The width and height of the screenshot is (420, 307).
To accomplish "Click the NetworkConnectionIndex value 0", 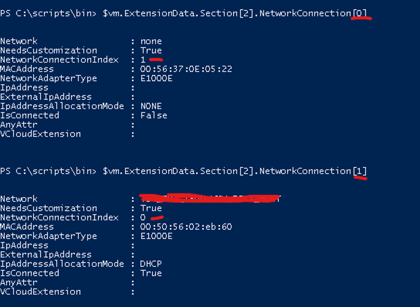I will pyautogui.click(x=143, y=217).
